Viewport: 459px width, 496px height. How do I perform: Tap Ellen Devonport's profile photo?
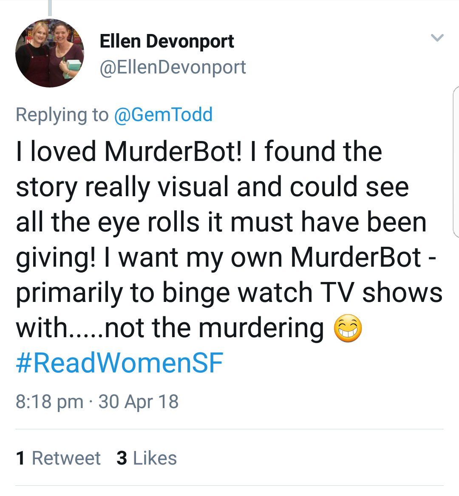click(50, 53)
